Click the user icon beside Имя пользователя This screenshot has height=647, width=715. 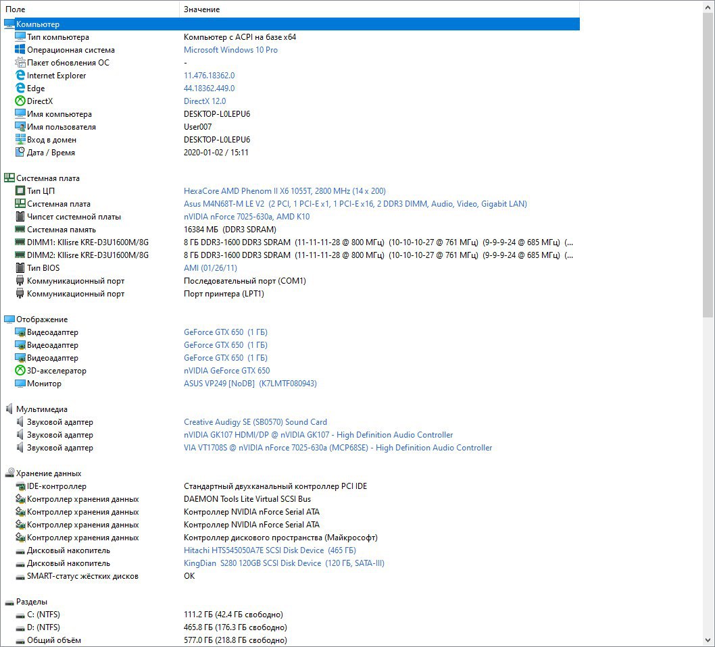[20, 127]
